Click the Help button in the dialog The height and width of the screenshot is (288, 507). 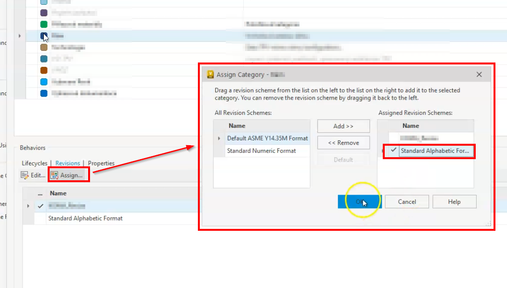(x=454, y=201)
